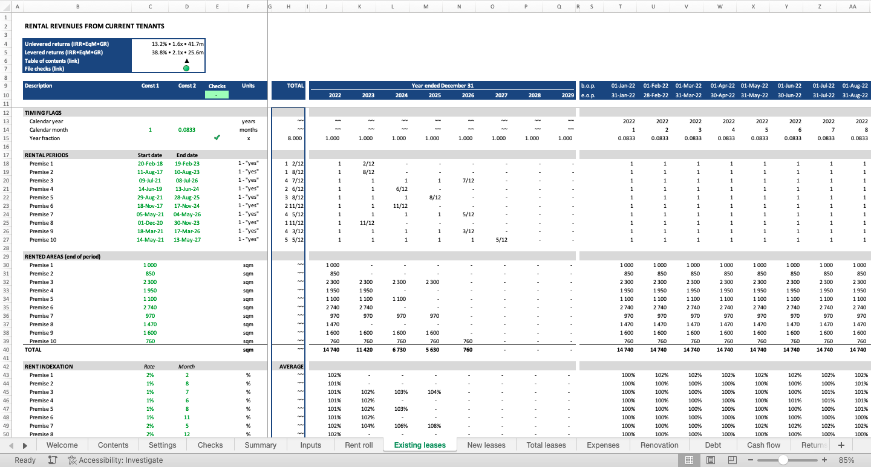The height and width of the screenshot is (467, 871).
Task: Open the macro recording status icon
Action: (53, 460)
